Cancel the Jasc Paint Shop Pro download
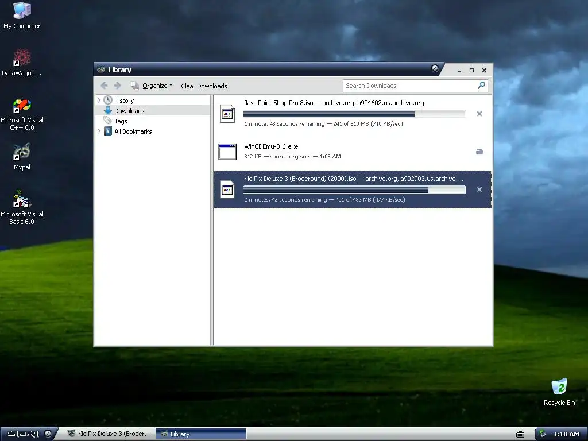The image size is (588, 441). click(479, 114)
